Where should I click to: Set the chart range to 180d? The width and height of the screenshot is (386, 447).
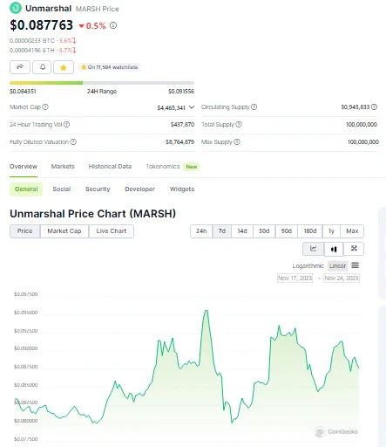tap(310, 231)
